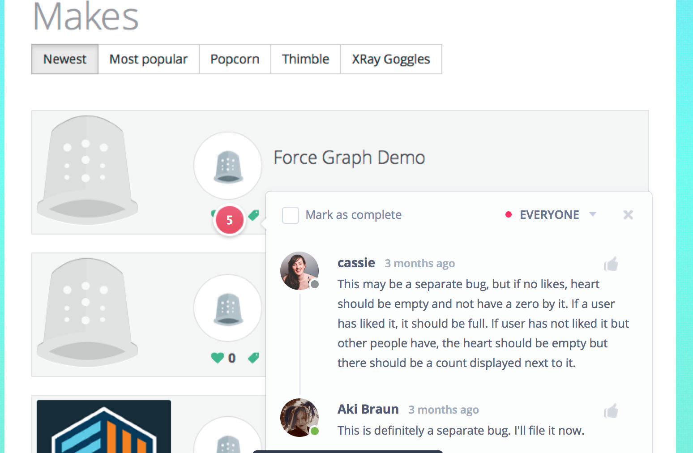
Task: Click the round thimble avatar beside Force Graph Demo
Action: (228, 165)
